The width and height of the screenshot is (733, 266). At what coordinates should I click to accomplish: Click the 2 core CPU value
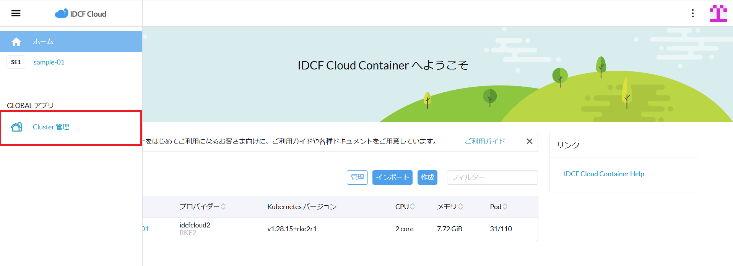(x=405, y=229)
